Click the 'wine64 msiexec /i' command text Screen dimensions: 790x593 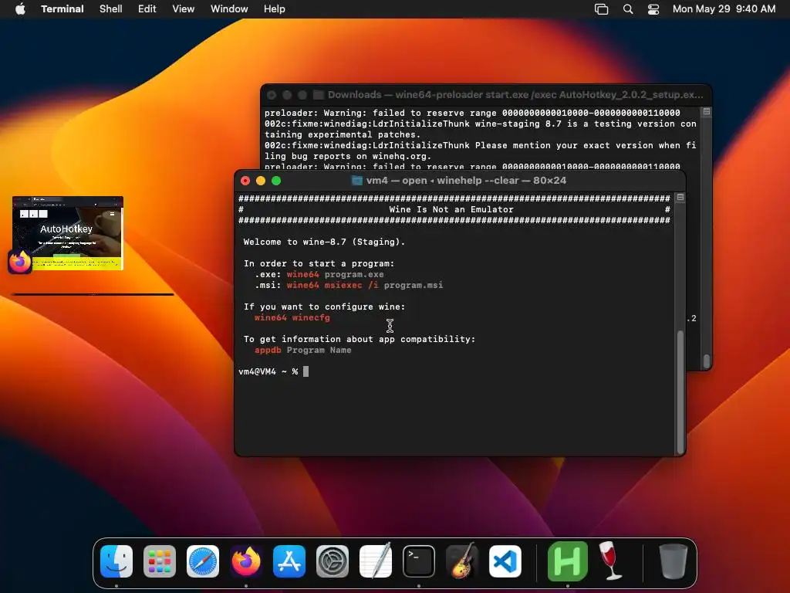point(333,286)
